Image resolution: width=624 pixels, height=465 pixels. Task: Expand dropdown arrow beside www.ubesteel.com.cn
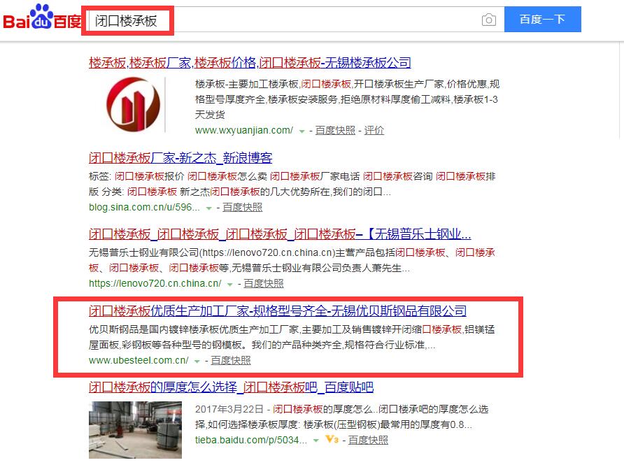pos(197,362)
